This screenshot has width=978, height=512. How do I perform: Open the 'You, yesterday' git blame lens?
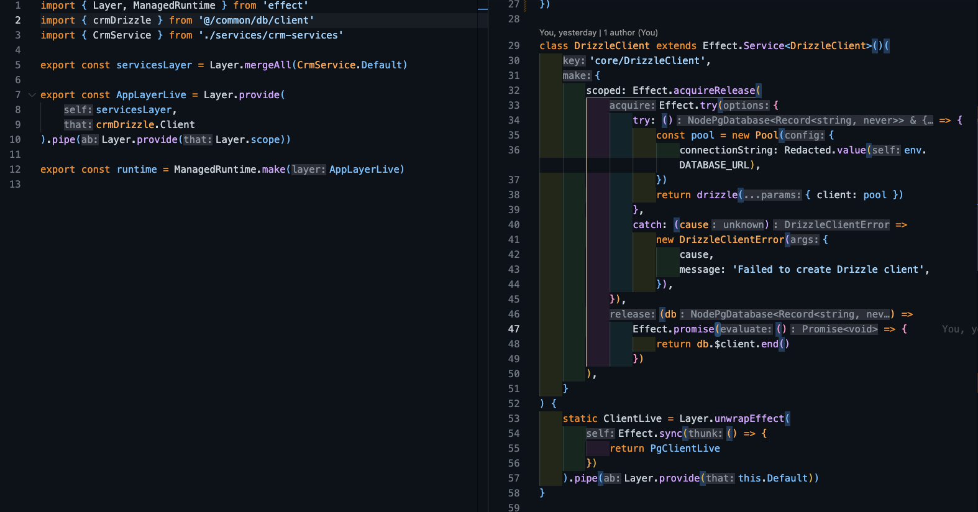[x=568, y=33]
